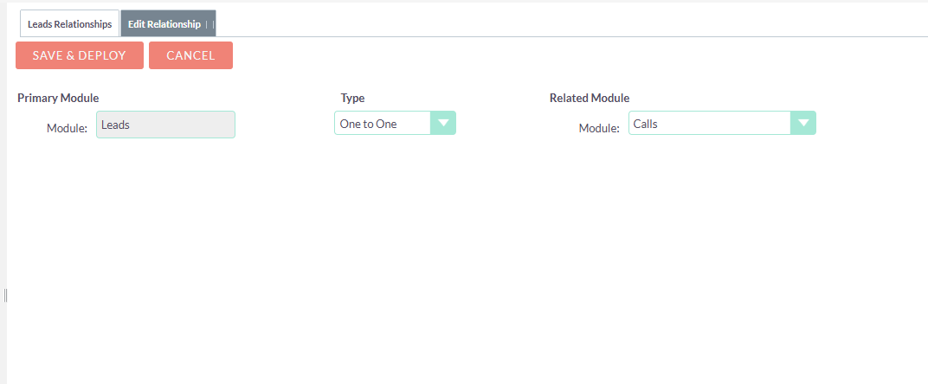Click the arrow icon on Type selector

tap(443, 124)
